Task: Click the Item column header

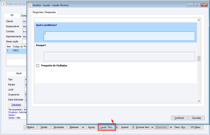Action: coord(9,47)
